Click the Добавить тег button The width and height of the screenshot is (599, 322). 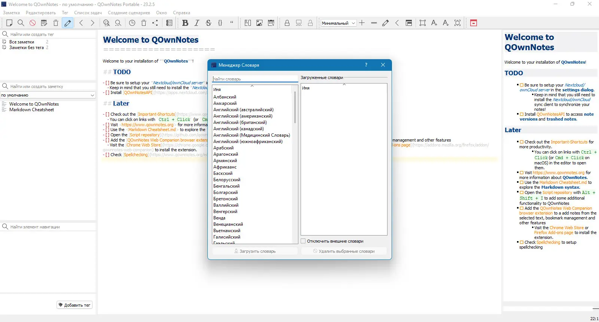click(75, 305)
